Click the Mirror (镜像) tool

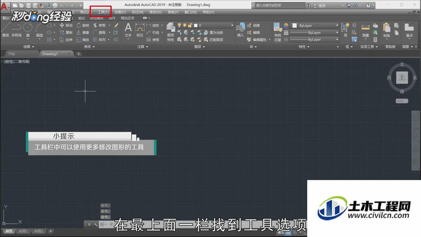[x=83, y=33]
